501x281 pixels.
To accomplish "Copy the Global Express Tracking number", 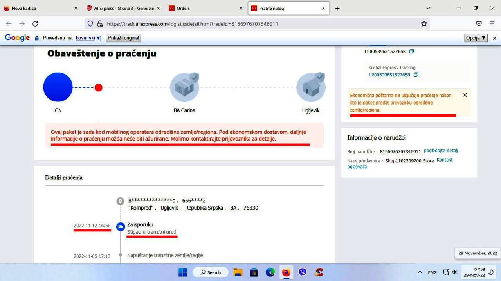I will click(416, 75).
